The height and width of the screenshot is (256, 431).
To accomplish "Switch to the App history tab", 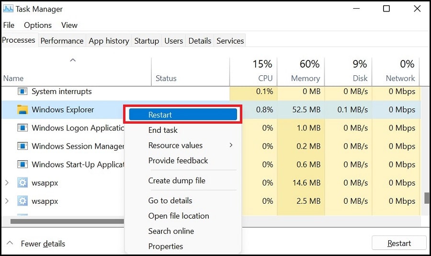I will pyautogui.click(x=109, y=41).
